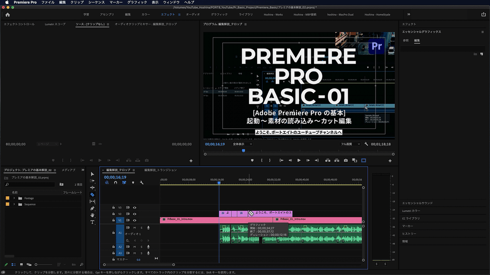The image size is (490, 275).
Task: Open Source monitor button editor plus
Action: (x=191, y=161)
